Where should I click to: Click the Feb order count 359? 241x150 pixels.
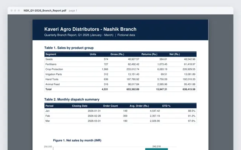click(125, 116)
